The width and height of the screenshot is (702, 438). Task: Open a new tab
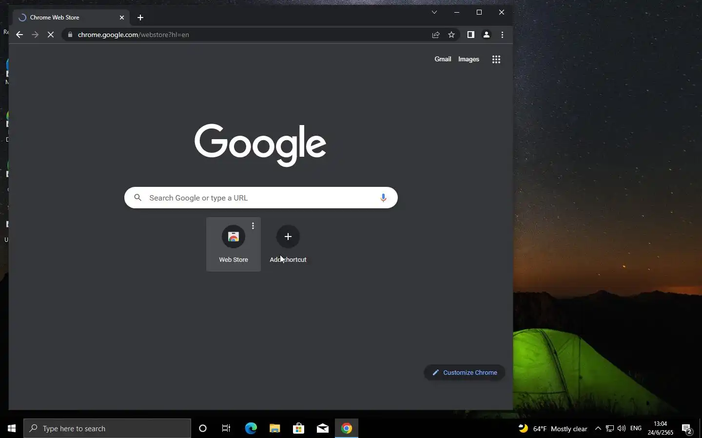click(x=140, y=18)
